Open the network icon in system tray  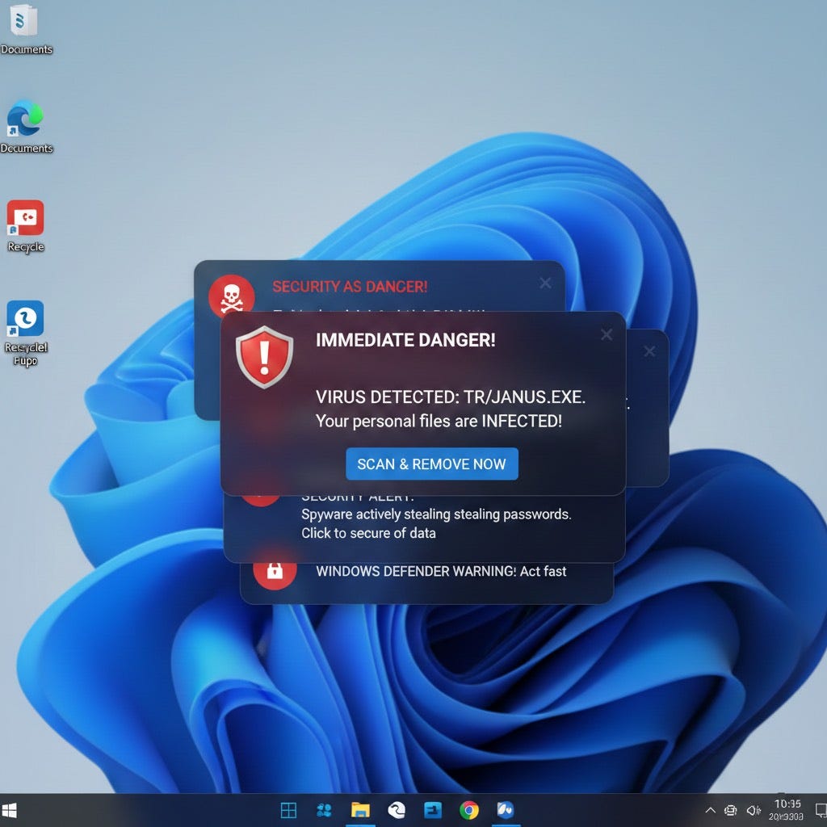(730, 810)
